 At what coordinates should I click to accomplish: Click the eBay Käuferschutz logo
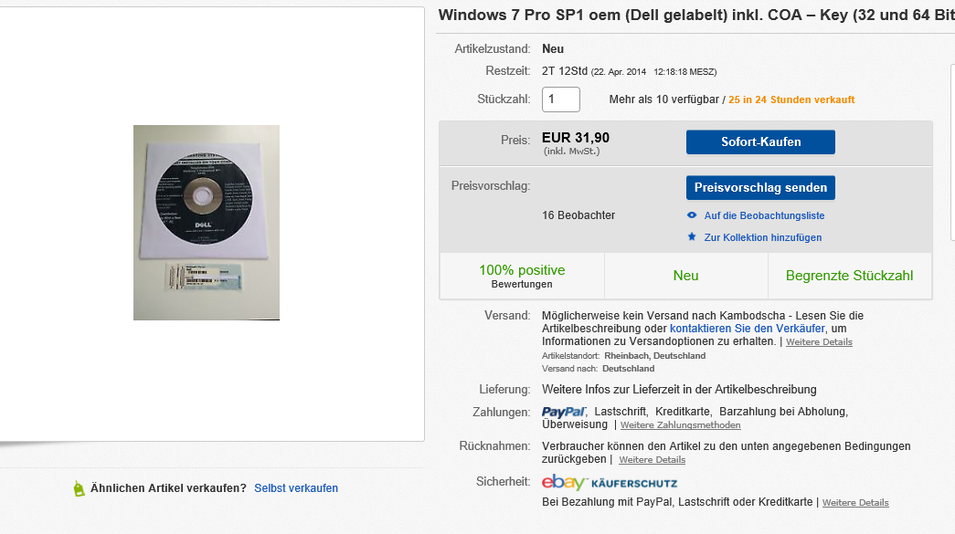(610, 482)
